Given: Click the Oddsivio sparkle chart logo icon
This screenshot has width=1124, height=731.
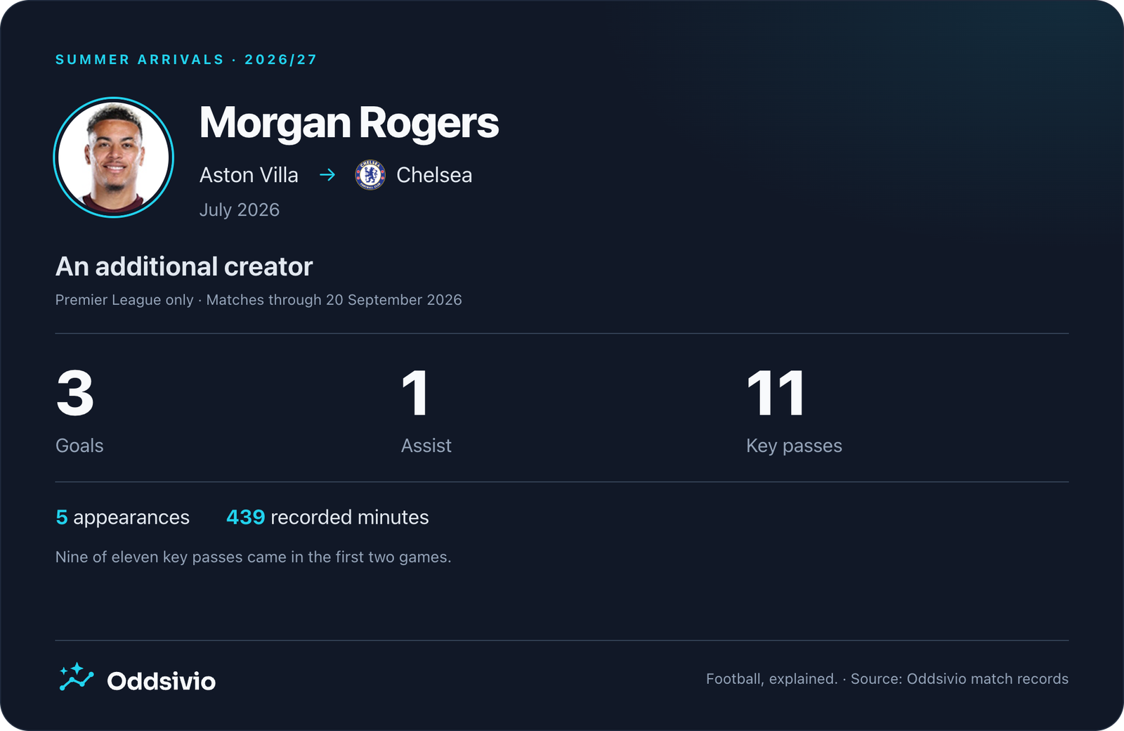Looking at the screenshot, I should tap(77, 678).
